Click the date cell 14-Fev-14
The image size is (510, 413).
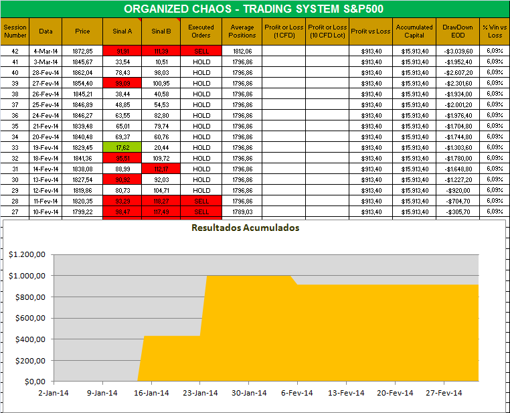(46, 169)
